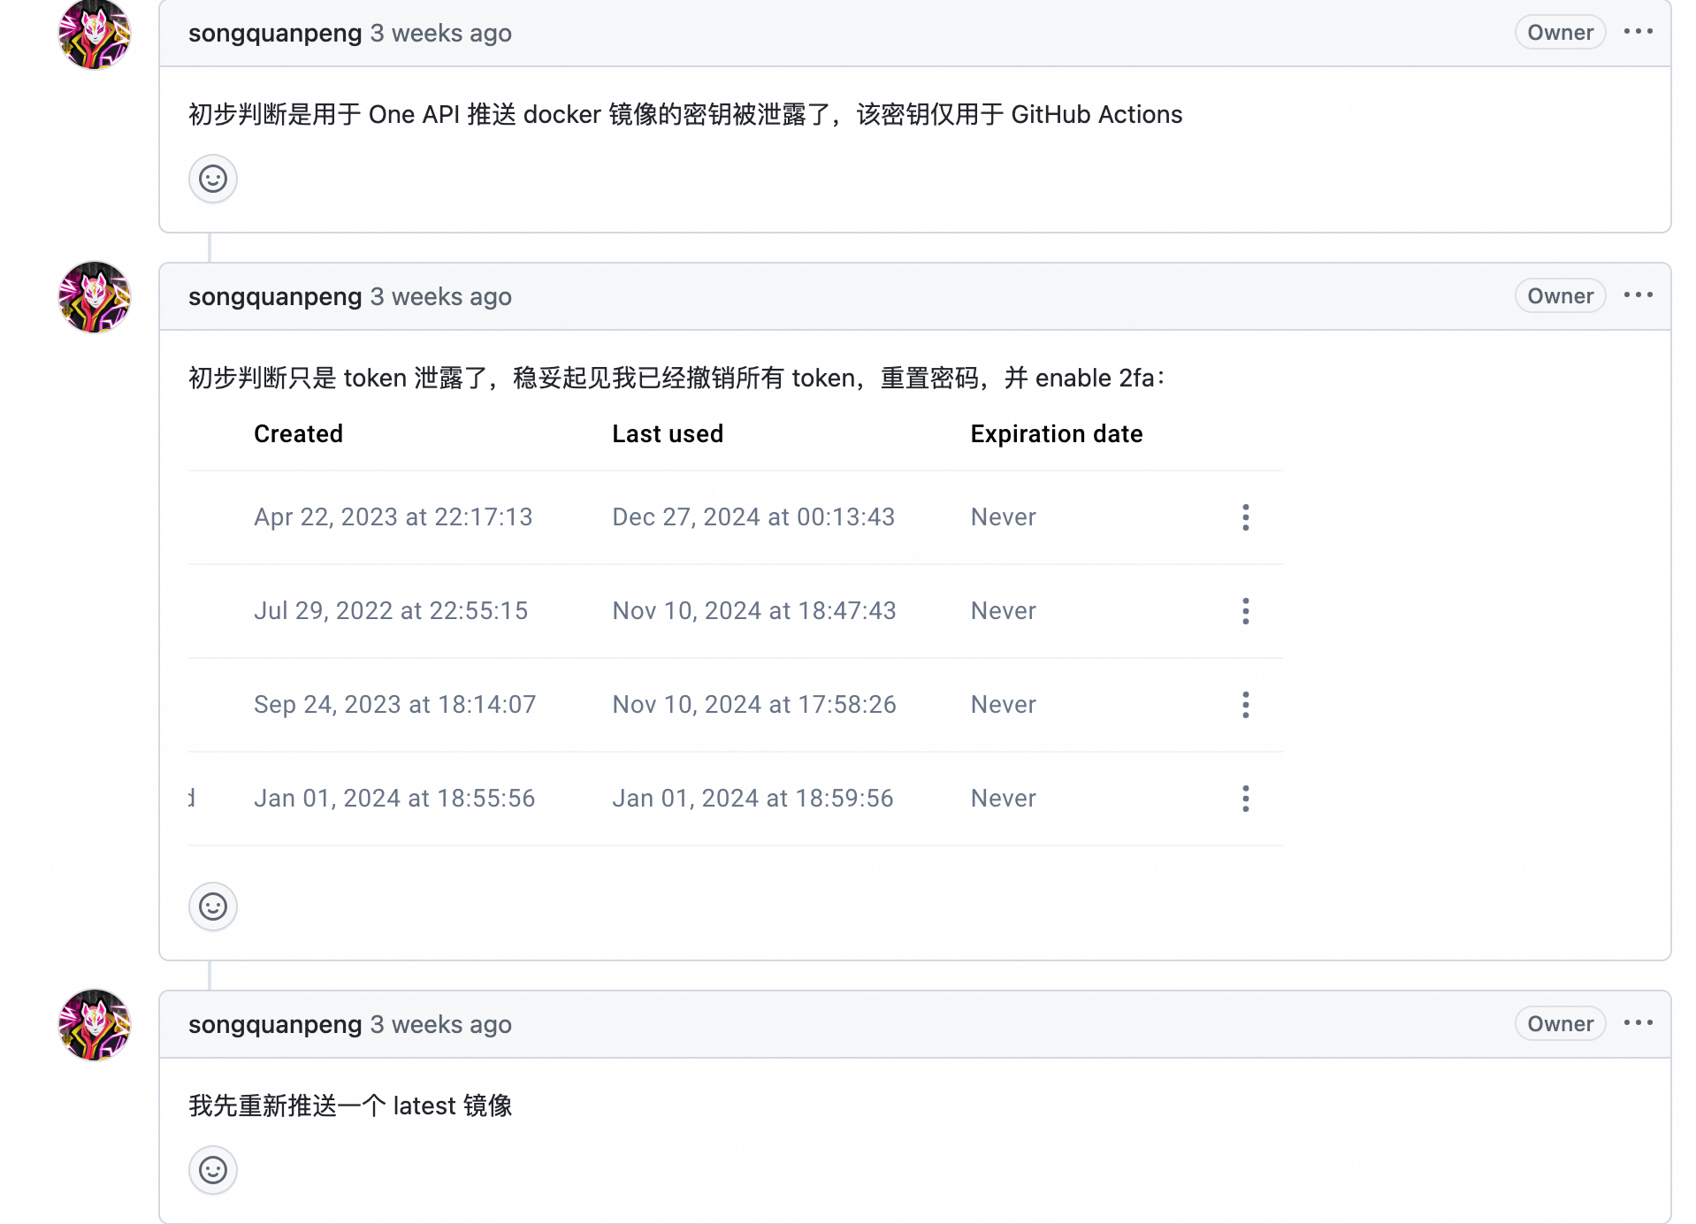1696x1224 pixels.
Task: Click songquanpeng username in first comment header
Action: pos(275,34)
